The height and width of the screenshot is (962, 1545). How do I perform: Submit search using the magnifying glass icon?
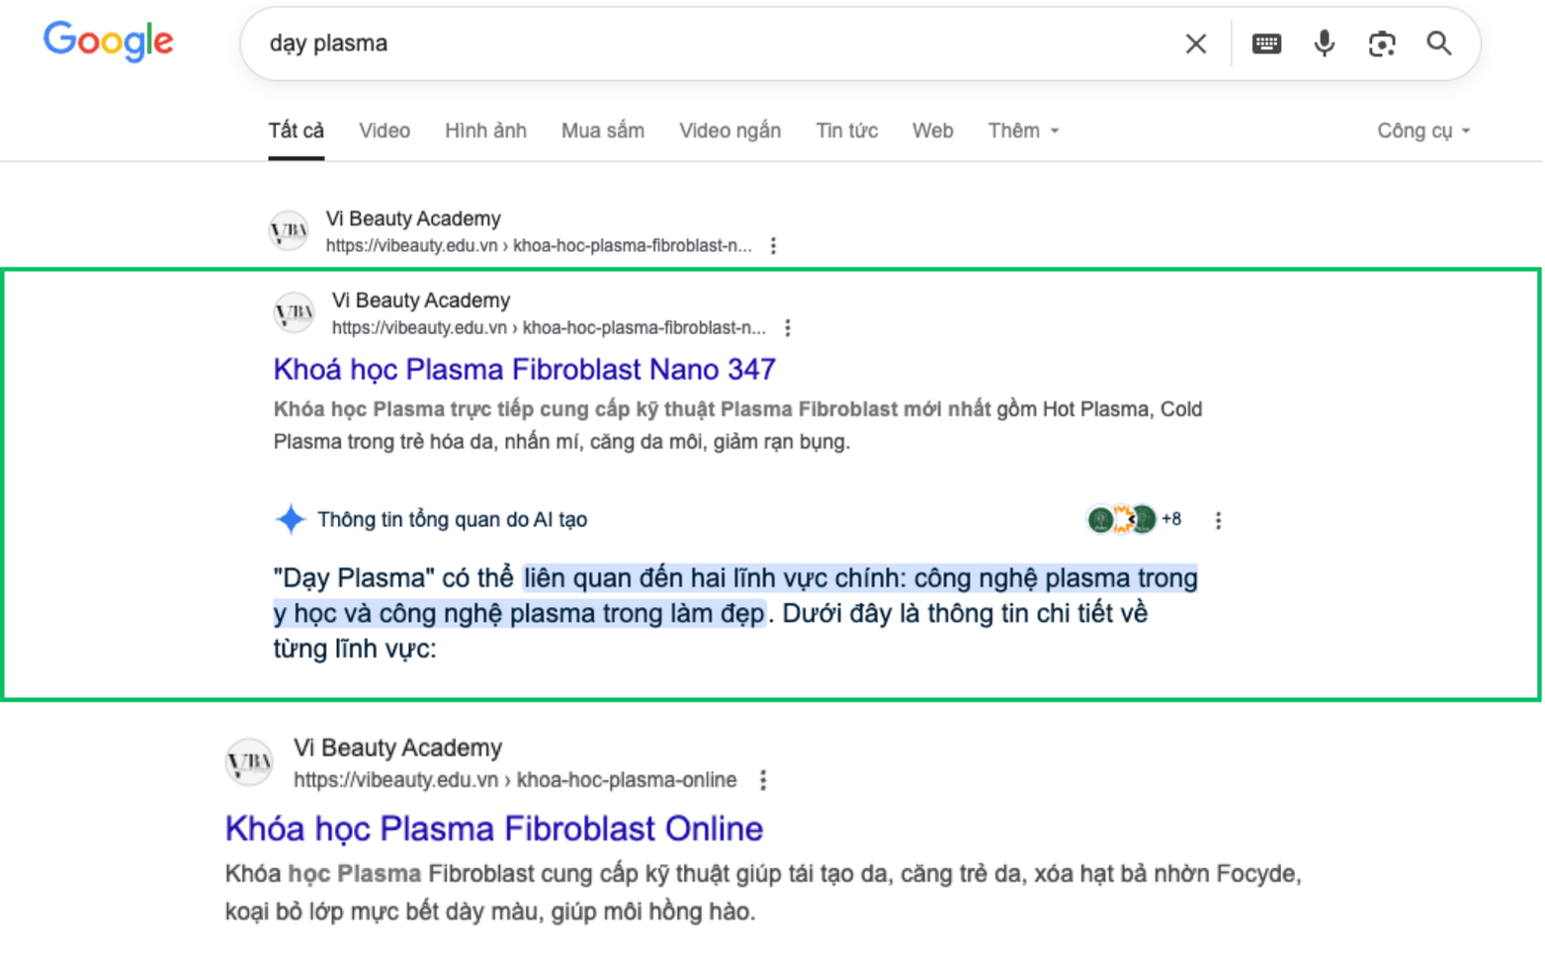[x=1439, y=44]
